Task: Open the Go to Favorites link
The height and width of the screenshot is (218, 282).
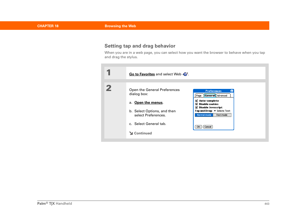Action: (x=142, y=74)
